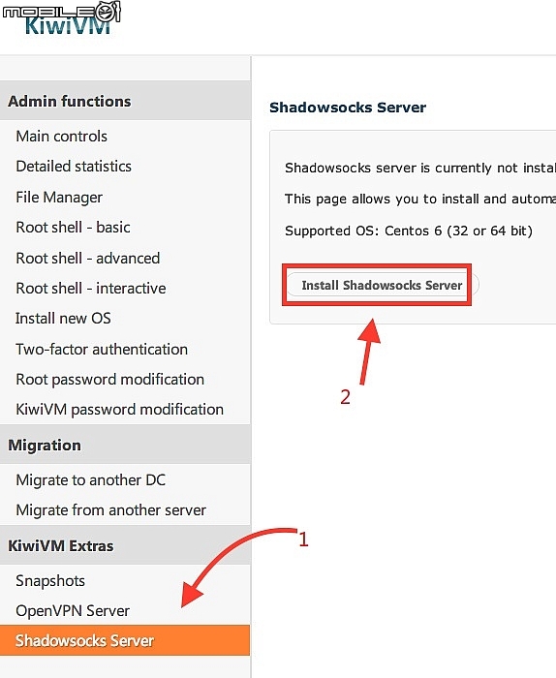Open the Snapshots page
The height and width of the screenshot is (678, 556).
coord(50,581)
